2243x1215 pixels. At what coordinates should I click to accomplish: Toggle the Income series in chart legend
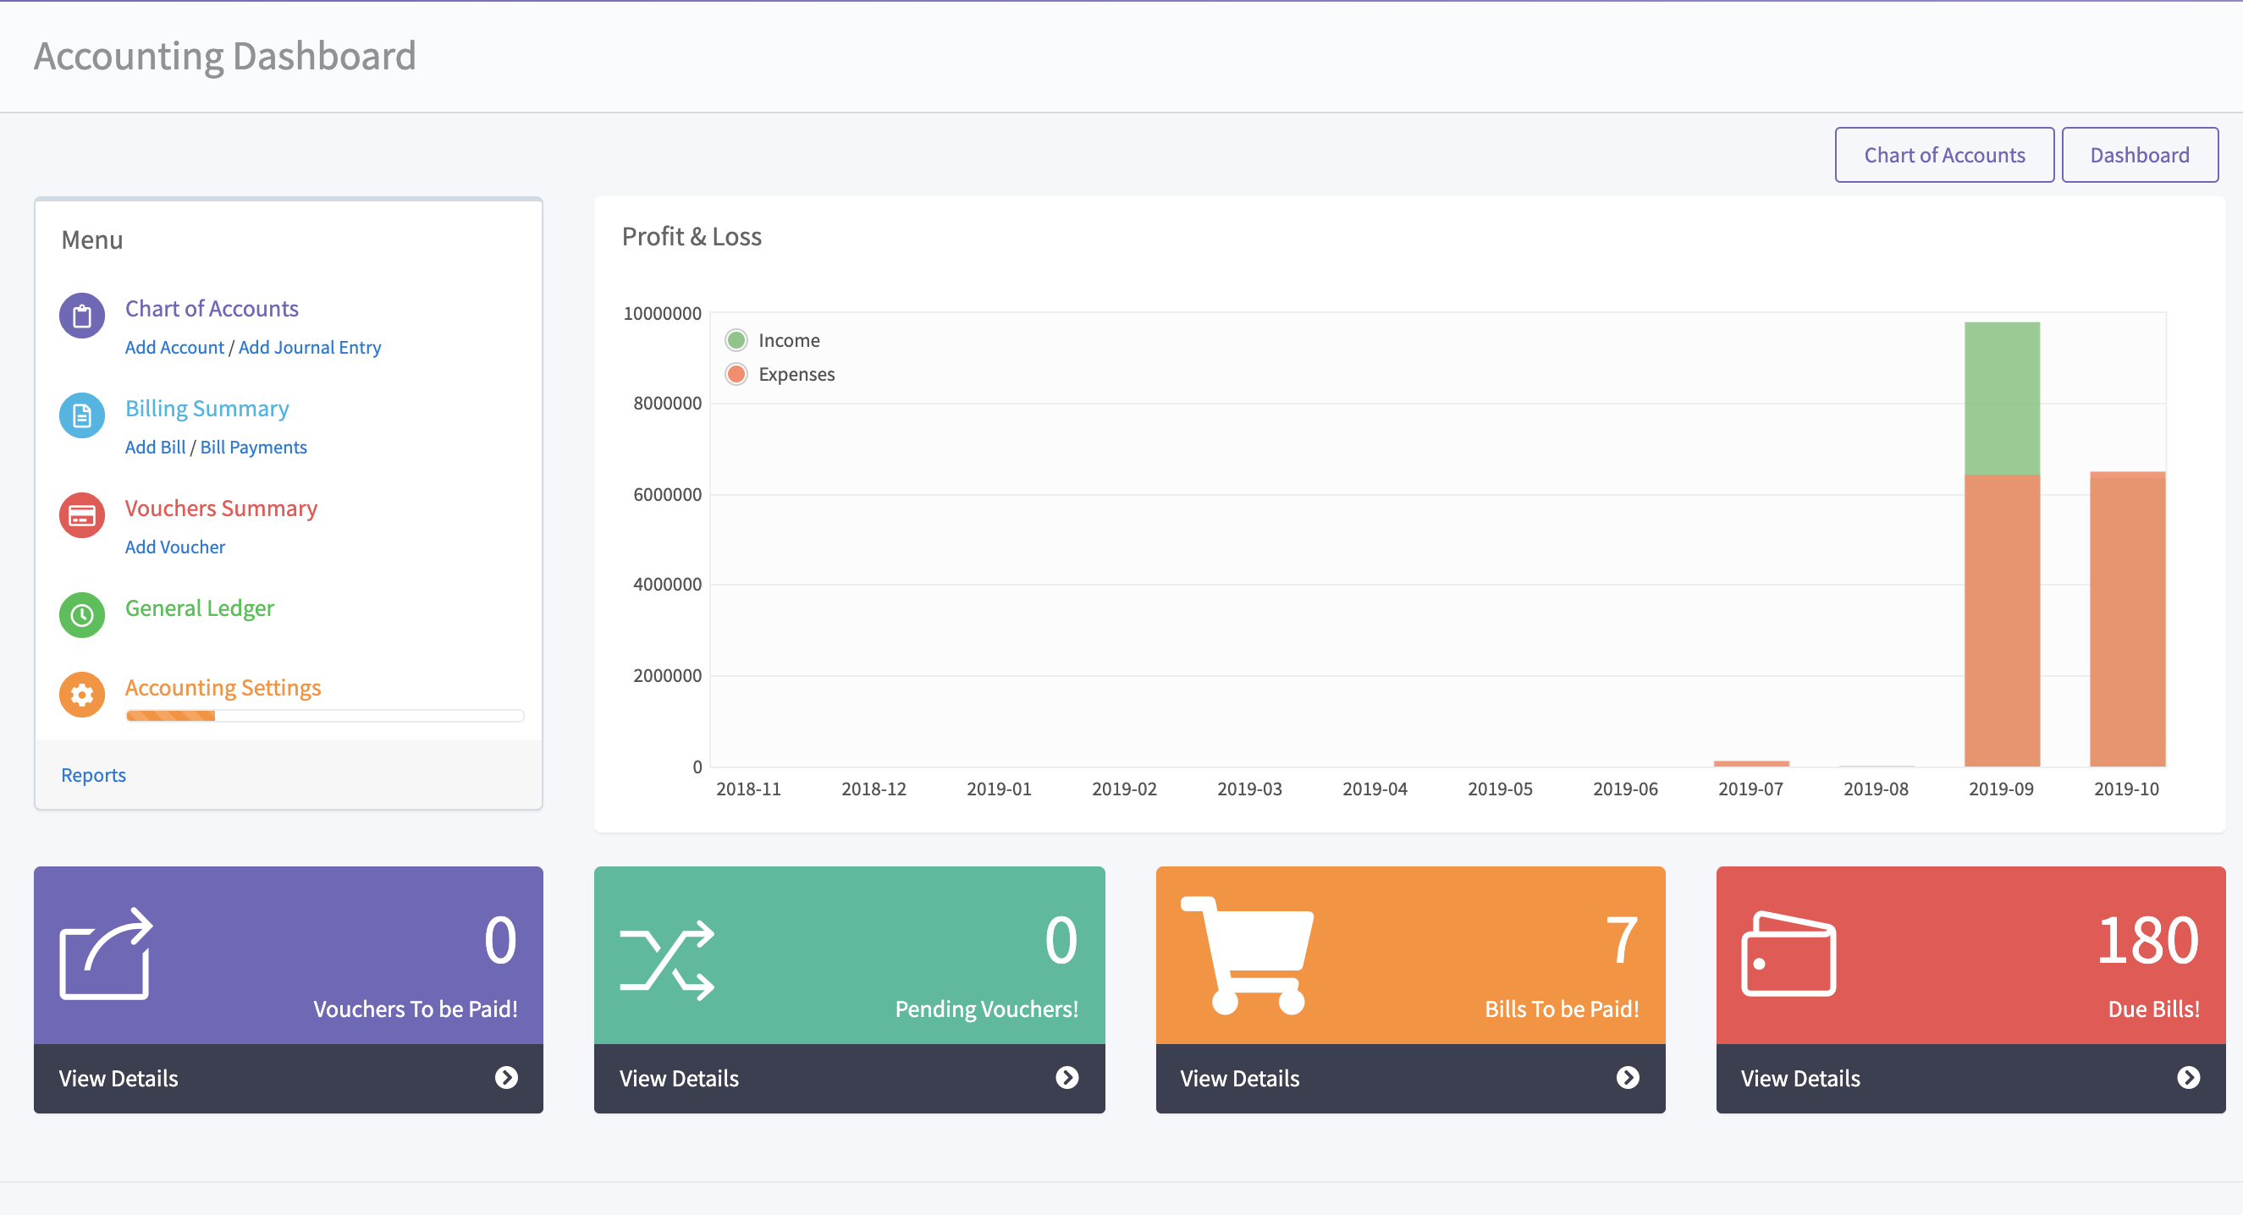click(772, 340)
